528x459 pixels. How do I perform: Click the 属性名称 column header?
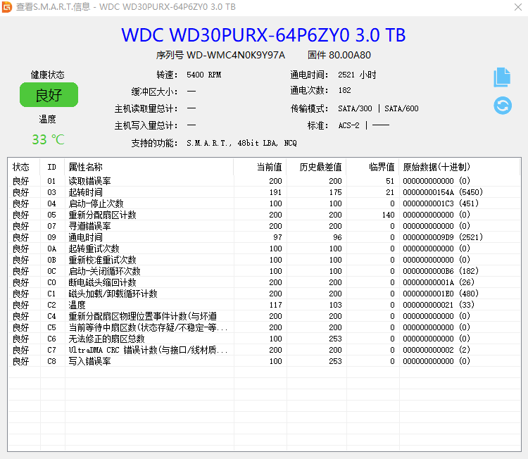(x=85, y=167)
